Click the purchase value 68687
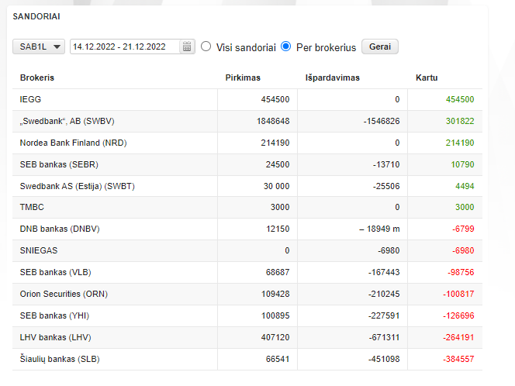 (x=278, y=272)
